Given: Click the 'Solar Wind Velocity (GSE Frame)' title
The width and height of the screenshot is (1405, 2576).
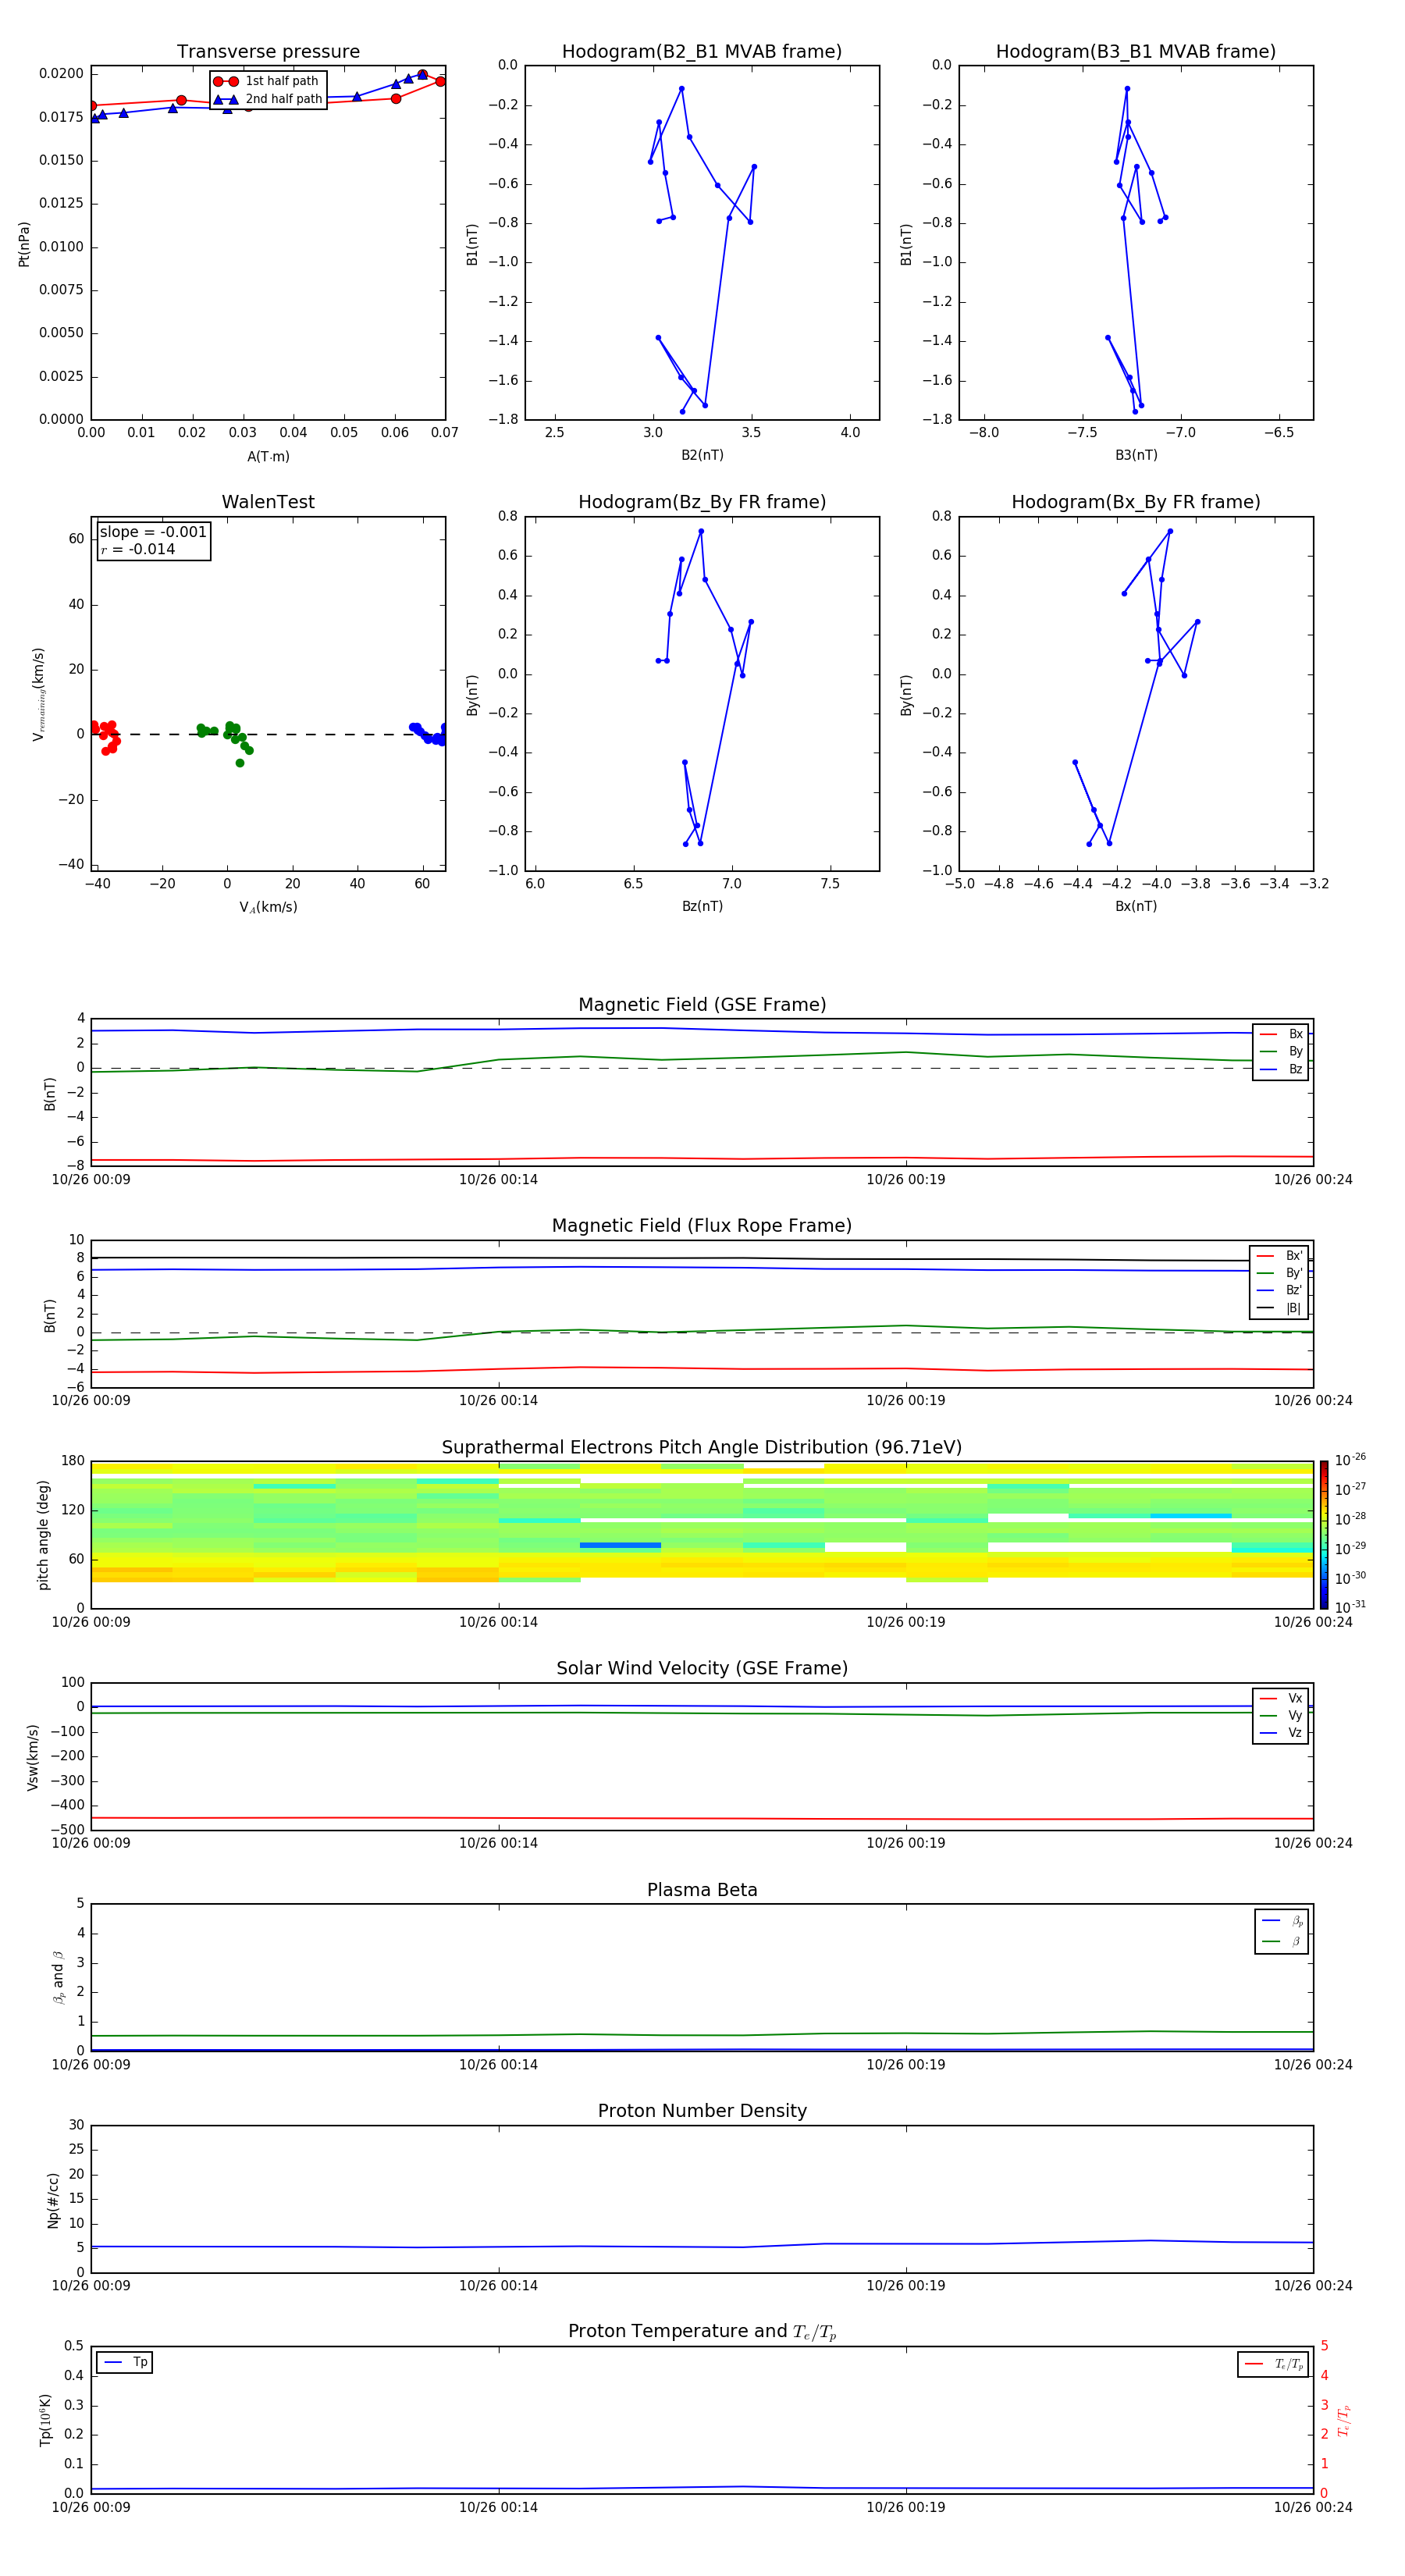Looking at the screenshot, I should pos(702,1668).
